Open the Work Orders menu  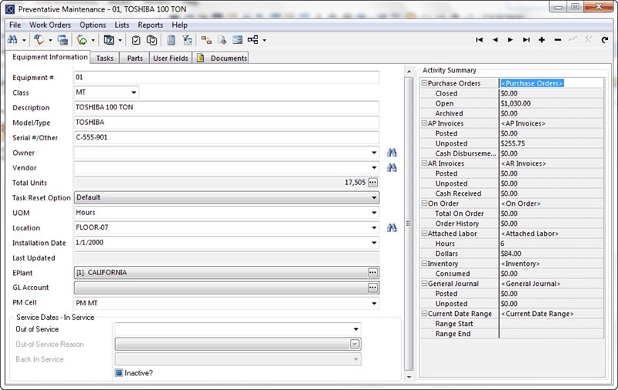tap(50, 25)
